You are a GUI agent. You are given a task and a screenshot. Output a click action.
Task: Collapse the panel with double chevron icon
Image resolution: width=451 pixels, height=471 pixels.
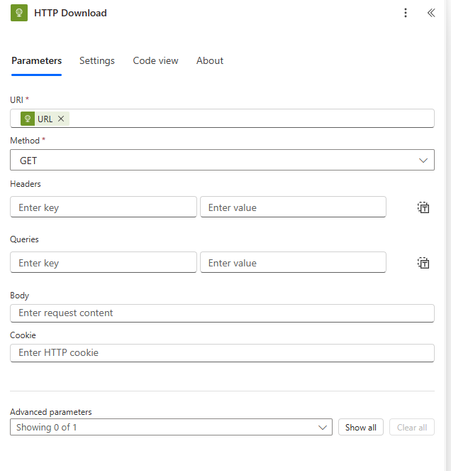[x=431, y=13]
